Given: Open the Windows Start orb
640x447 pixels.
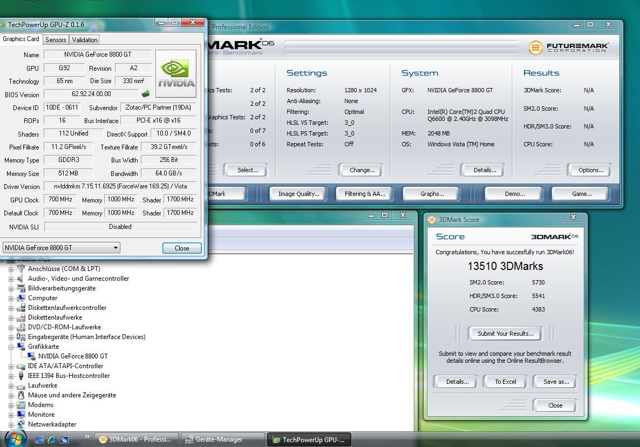Looking at the screenshot, I should pos(16,439).
